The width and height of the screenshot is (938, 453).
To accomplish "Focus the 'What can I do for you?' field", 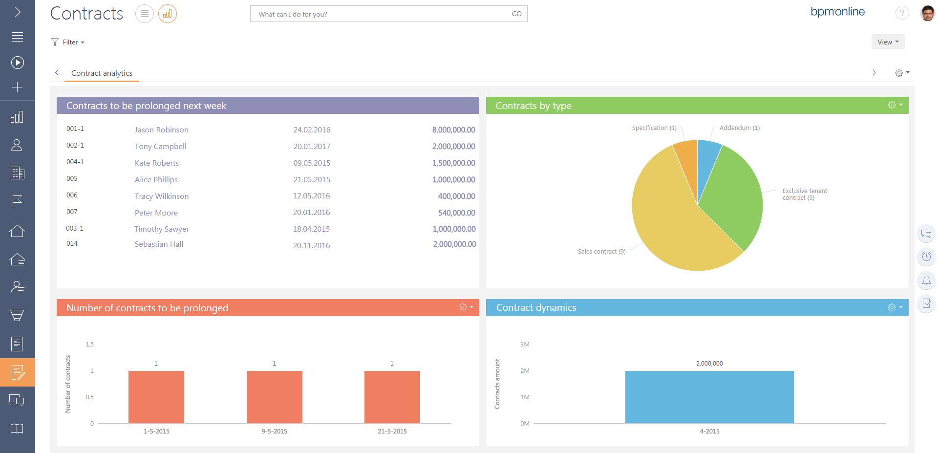I will tap(381, 14).
